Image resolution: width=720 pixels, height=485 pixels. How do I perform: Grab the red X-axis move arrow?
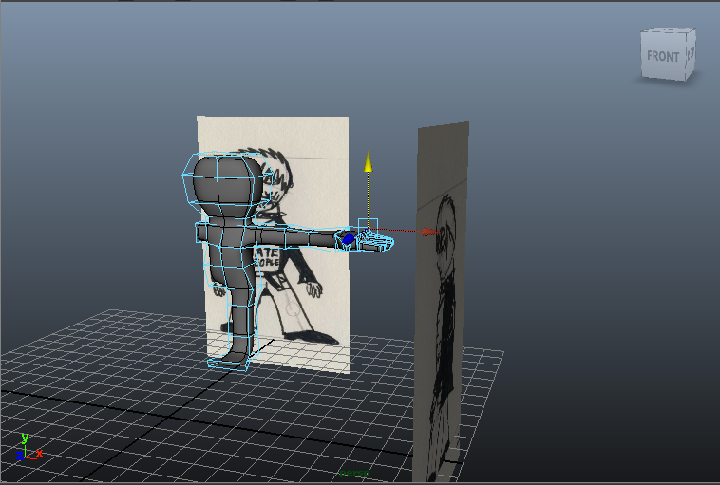[431, 232]
